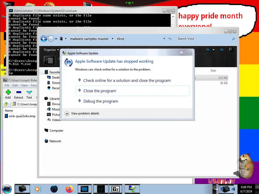
Task: Open Music library in navigation pane
Action: coord(54,109)
